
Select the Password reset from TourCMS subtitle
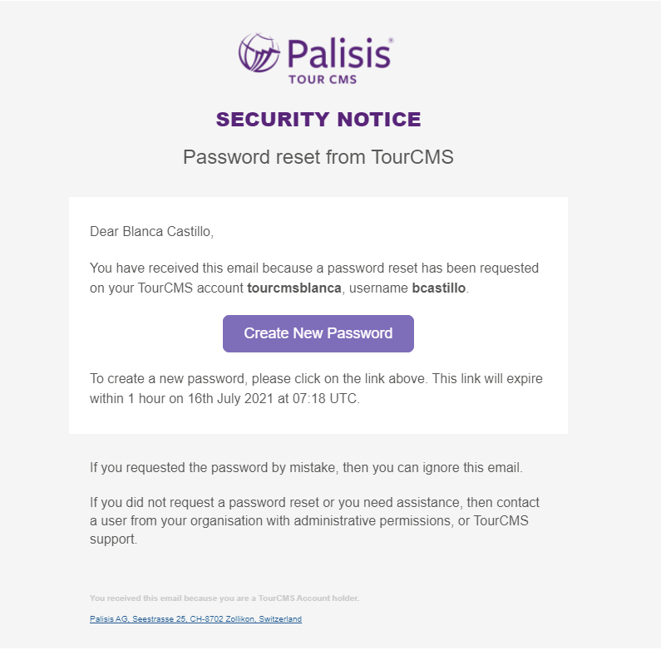click(318, 157)
